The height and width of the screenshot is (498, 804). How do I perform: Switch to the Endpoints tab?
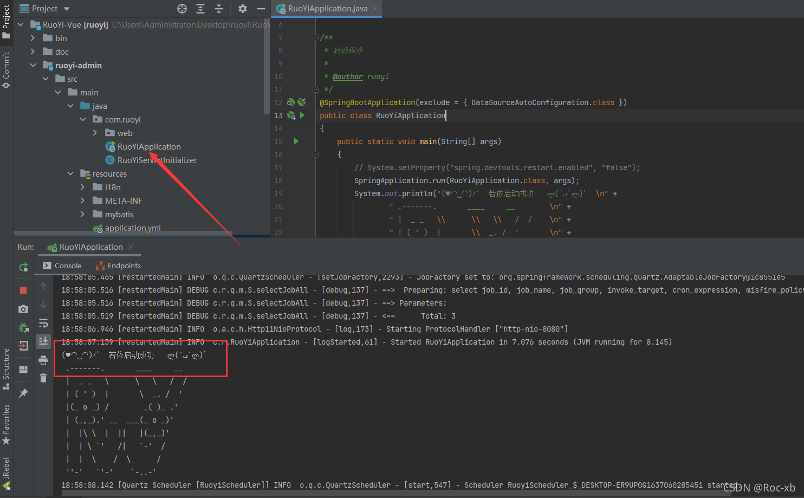[x=118, y=266]
